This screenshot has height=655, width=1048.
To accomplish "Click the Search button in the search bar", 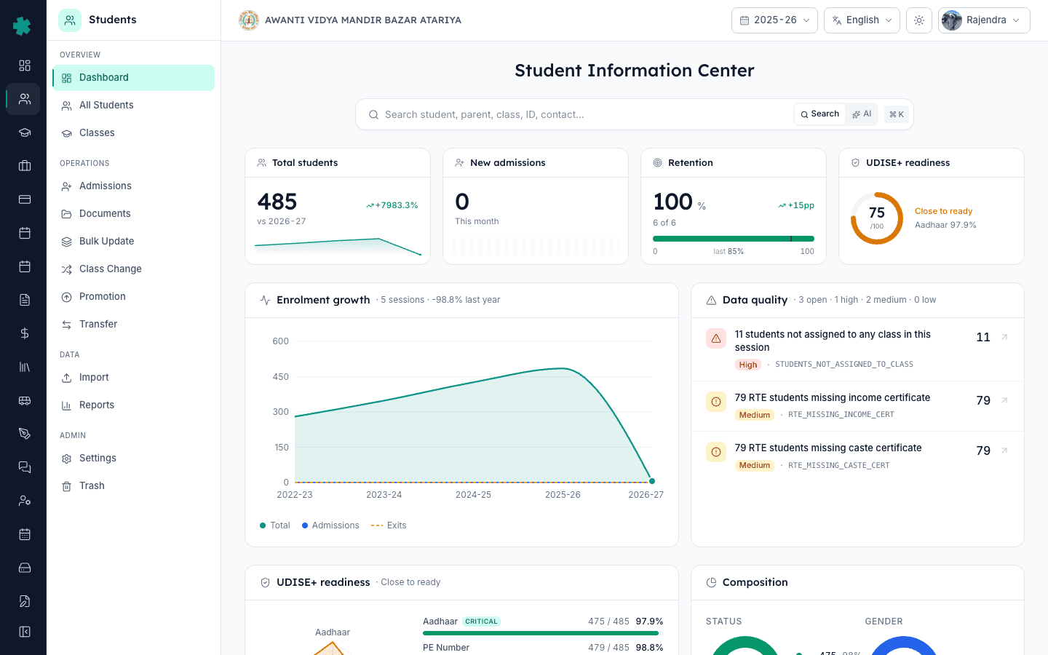I will point(819,114).
